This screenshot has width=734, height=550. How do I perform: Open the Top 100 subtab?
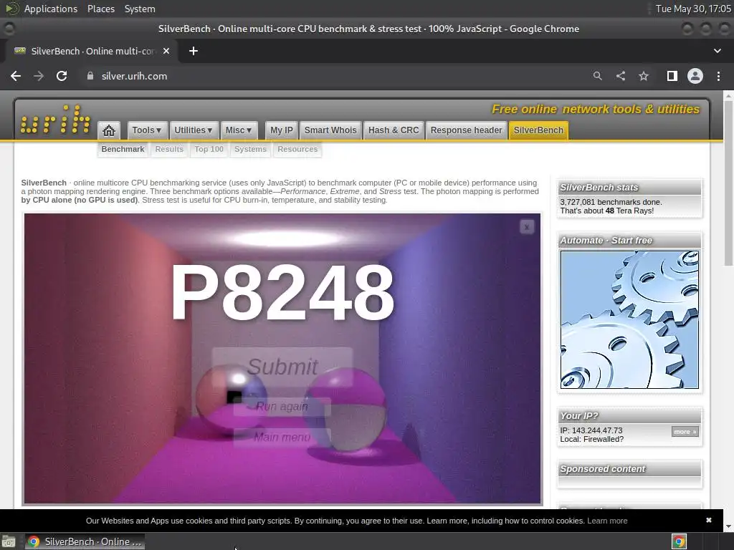(209, 149)
